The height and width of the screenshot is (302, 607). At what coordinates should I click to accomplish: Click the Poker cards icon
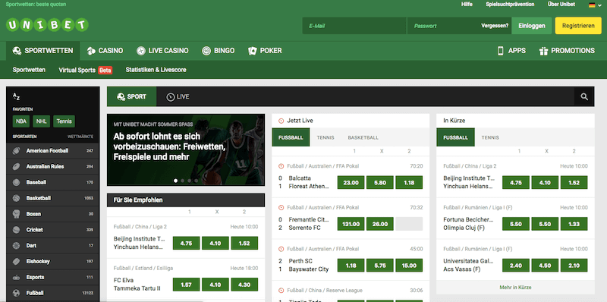click(x=253, y=51)
